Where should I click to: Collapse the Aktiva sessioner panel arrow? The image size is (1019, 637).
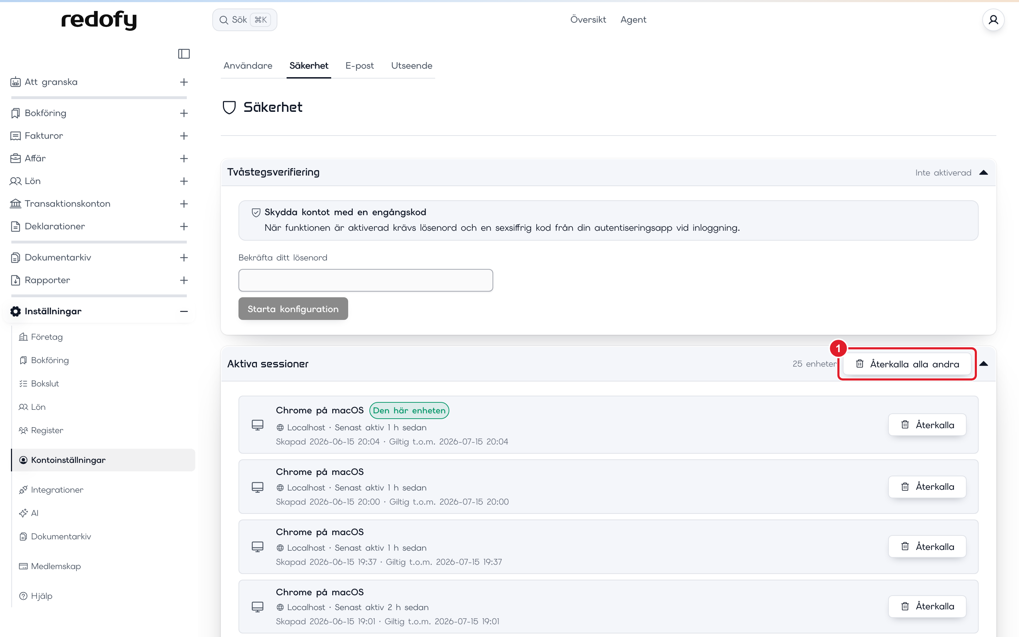coord(984,364)
